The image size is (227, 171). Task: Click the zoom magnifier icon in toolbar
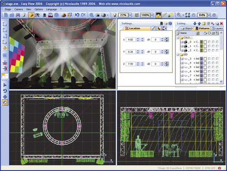(179, 15)
